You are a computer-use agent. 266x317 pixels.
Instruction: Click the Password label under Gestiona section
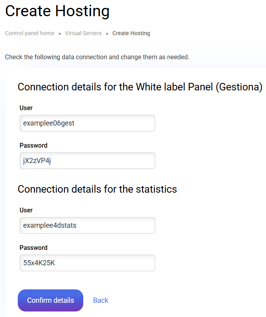(x=34, y=145)
